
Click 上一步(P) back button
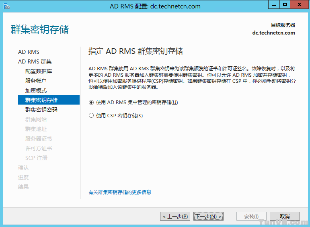point(175,216)
